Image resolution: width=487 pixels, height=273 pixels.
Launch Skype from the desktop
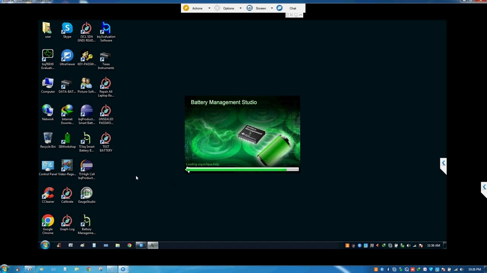click(67, 30)
